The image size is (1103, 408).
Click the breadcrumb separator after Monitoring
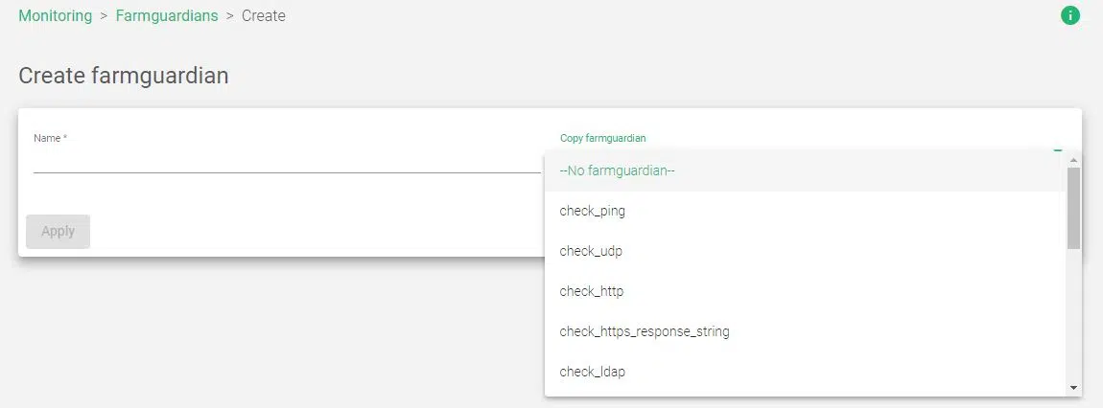104,15
